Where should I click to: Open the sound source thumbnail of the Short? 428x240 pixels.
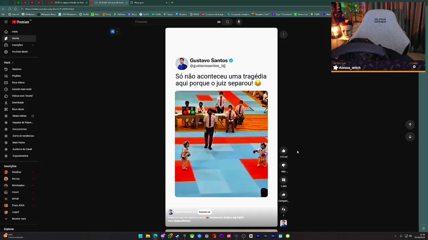pyautogui.click(x=284, y=223)
